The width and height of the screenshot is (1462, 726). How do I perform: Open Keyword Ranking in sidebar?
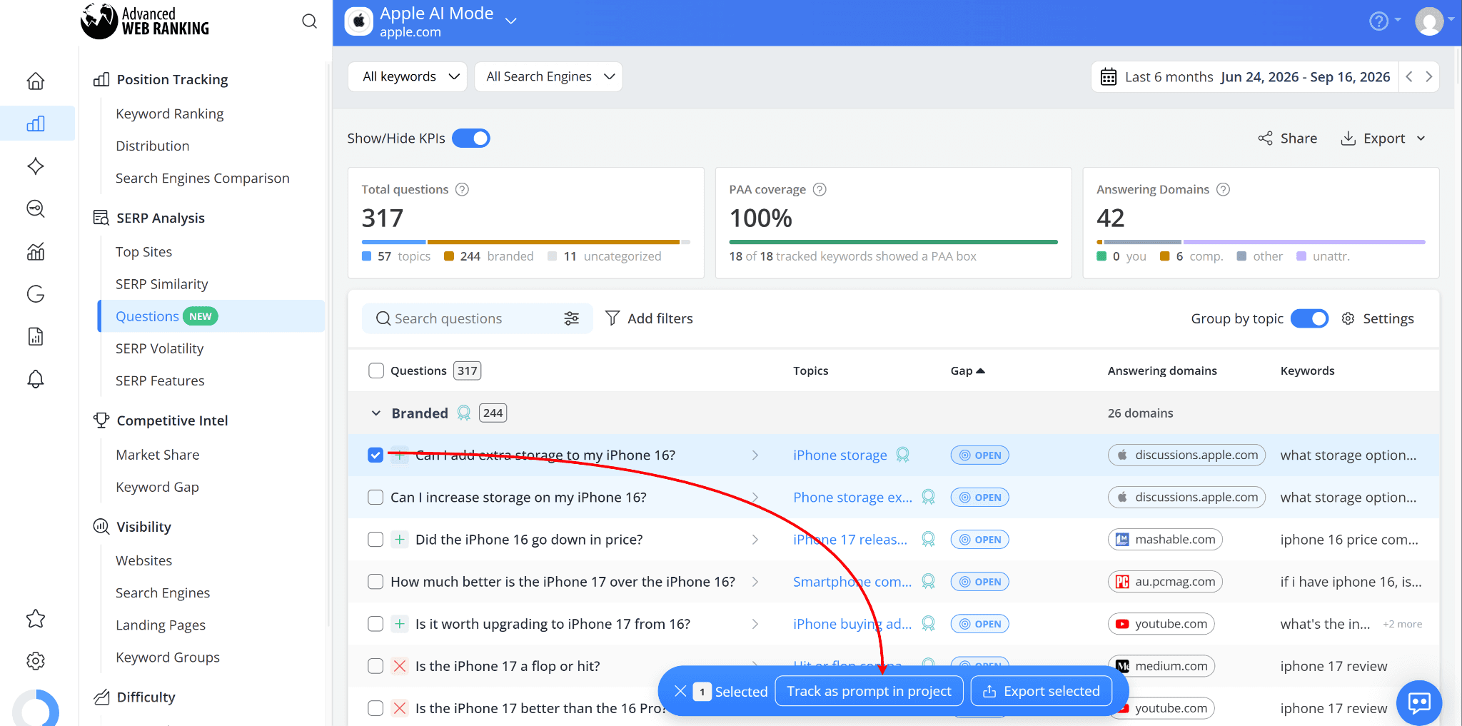(x=170, y=114)
